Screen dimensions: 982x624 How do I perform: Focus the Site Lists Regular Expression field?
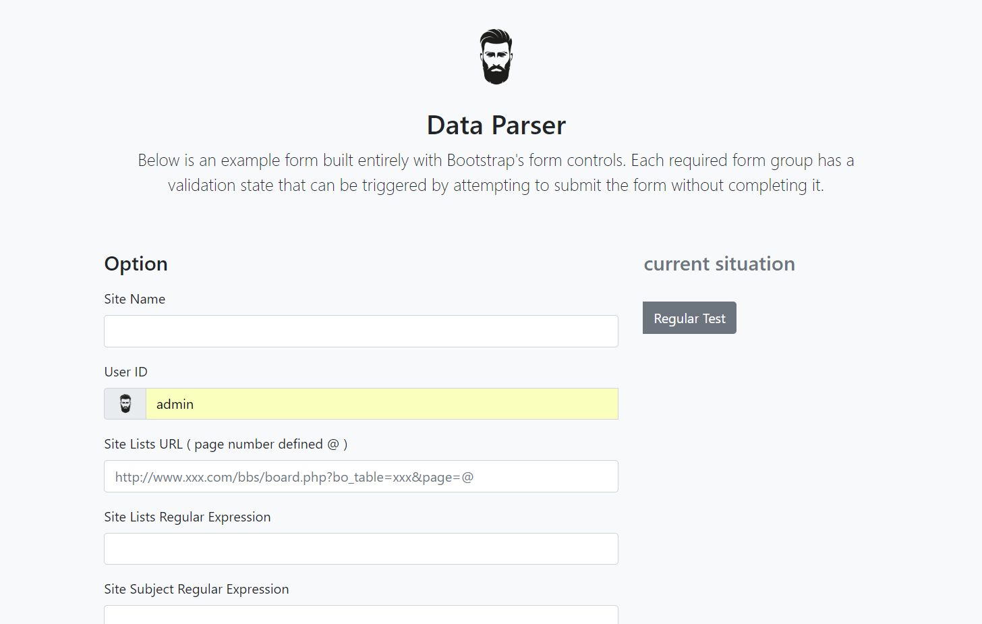(361, 548)
